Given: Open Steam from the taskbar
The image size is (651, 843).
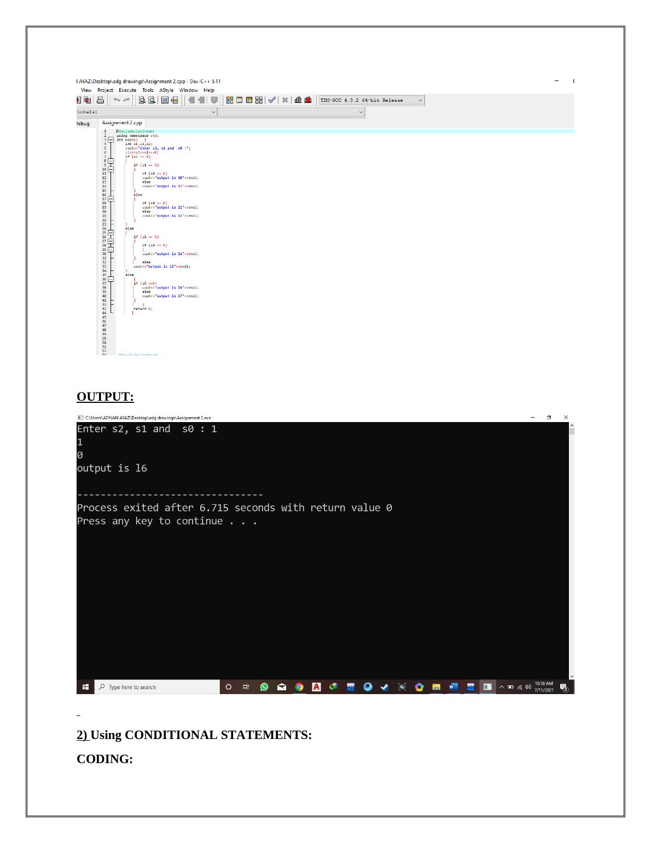Looking at the screenshot, I should click(x=385, y=687).
